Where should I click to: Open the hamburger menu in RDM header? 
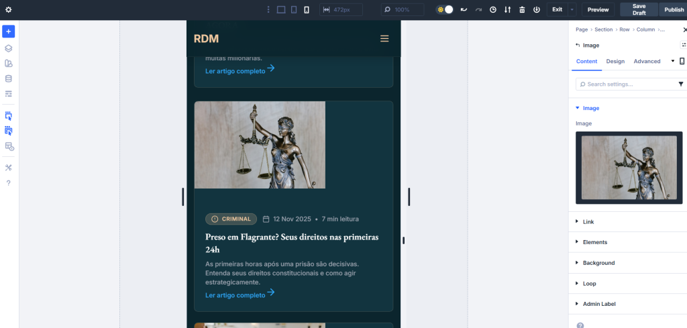tap(384, 38)
